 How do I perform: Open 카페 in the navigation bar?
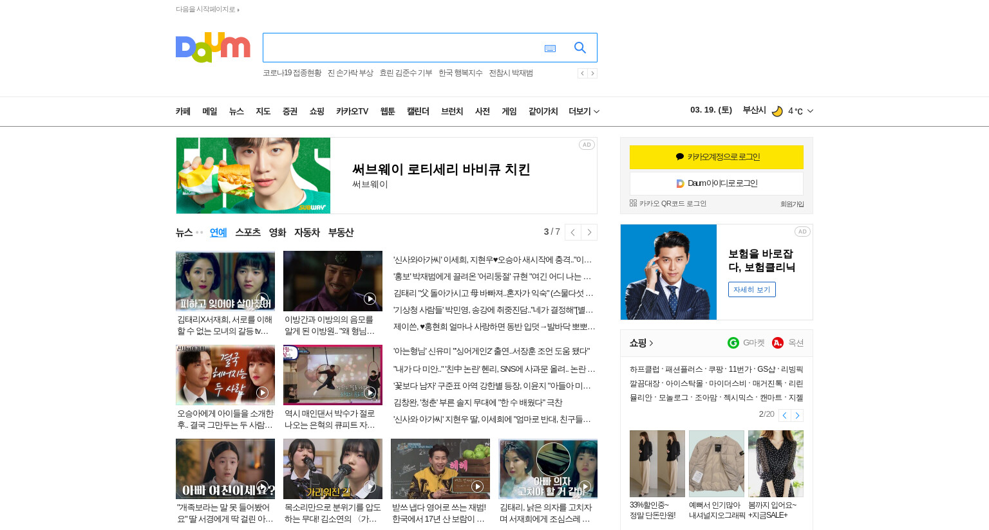point(183,111)
